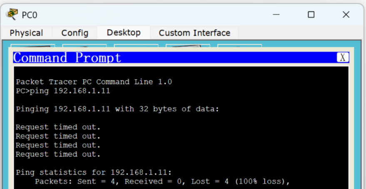This screenshot has width=366, height=189.
Task: Click the 'Packets: Sent = 4' statistics line
Action: click(162, 182)
